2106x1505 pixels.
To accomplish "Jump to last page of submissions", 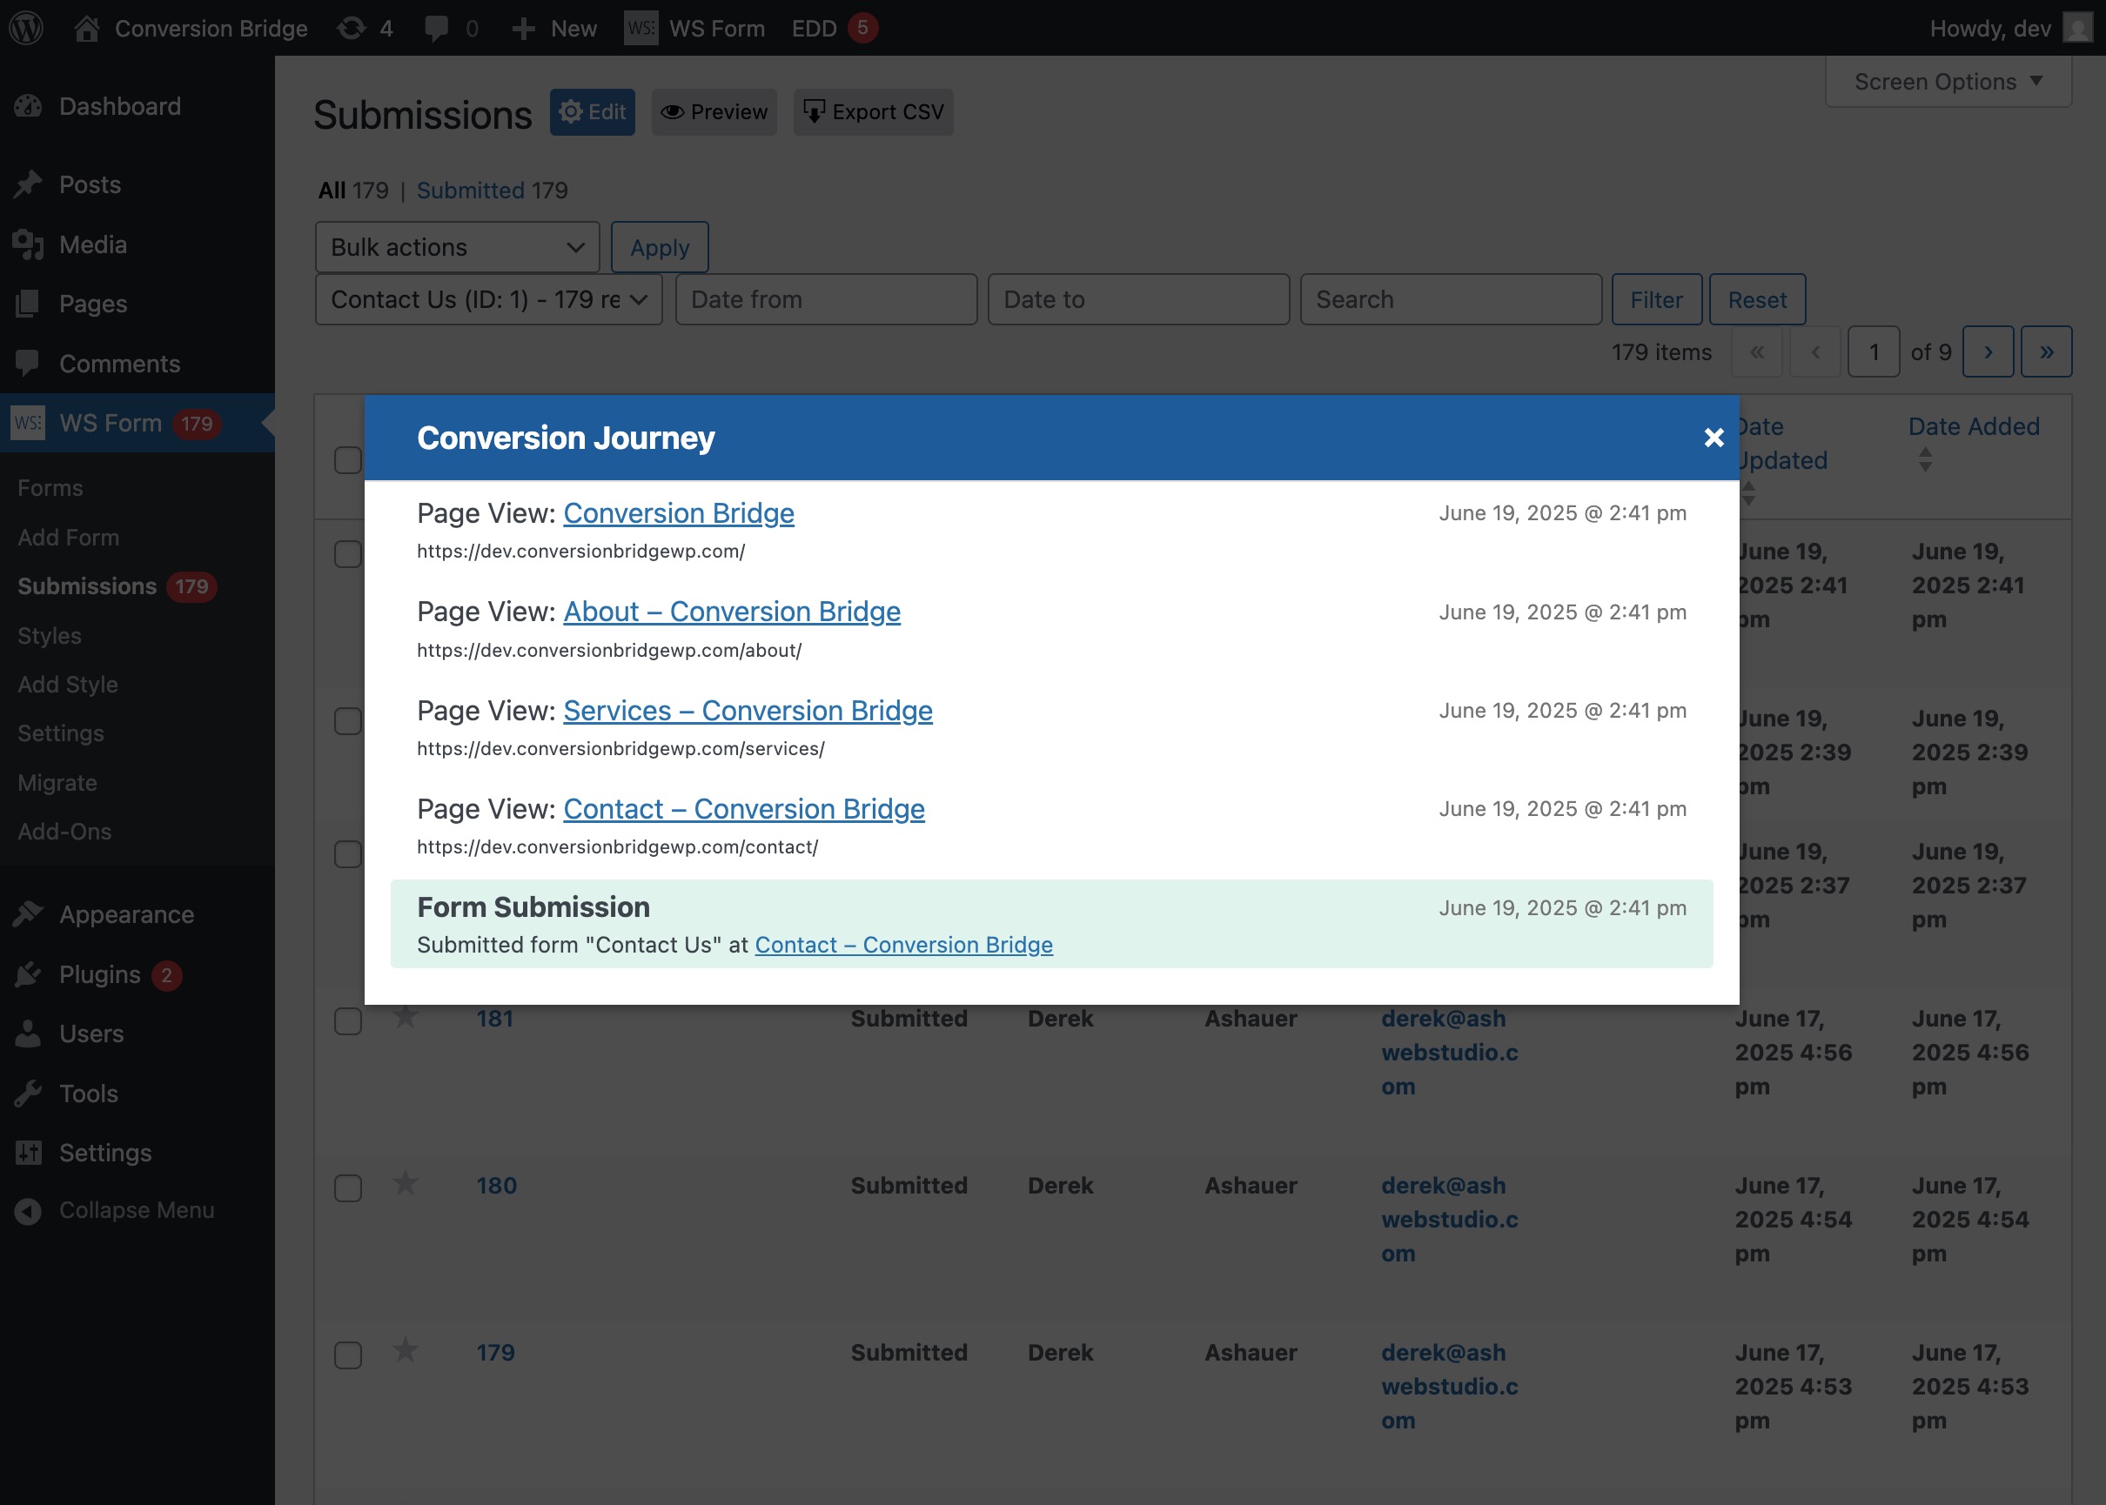I will point(2046,352).
